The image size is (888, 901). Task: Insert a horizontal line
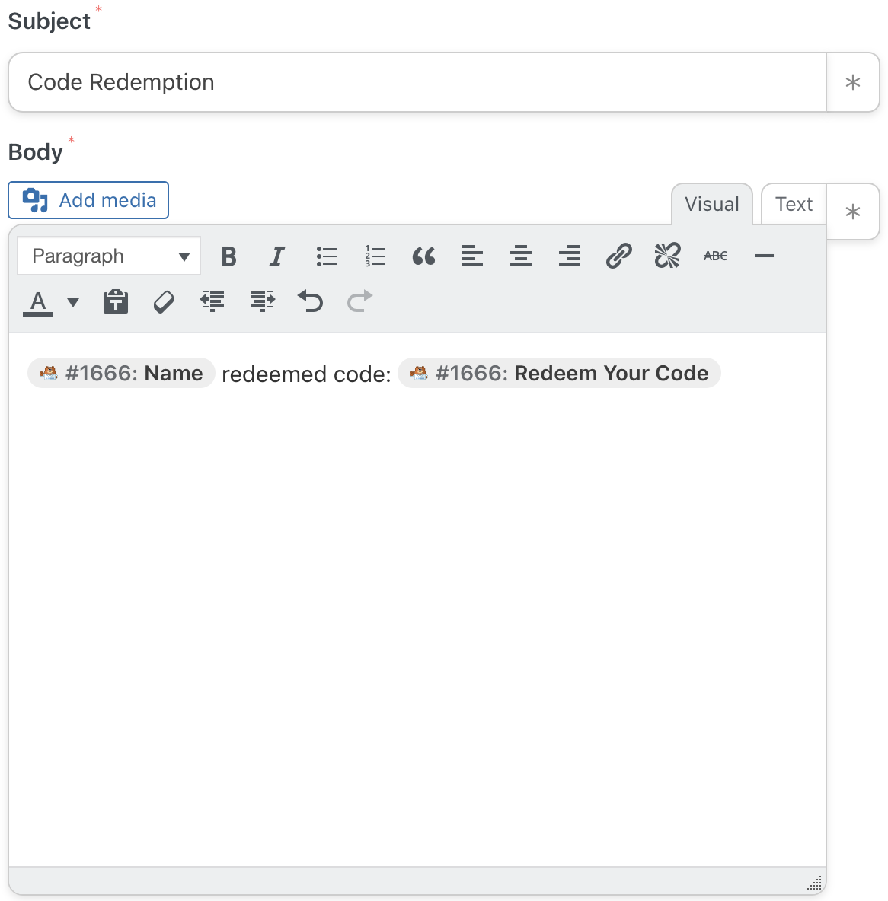click(x=764, y=256)
